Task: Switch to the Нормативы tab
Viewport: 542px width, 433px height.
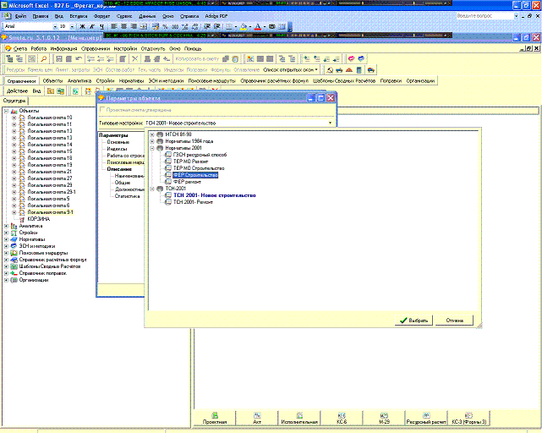Action: coord(131,80)
